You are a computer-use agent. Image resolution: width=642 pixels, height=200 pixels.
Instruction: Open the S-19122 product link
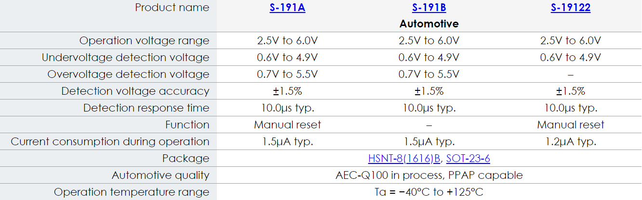(x=570, y=8)
